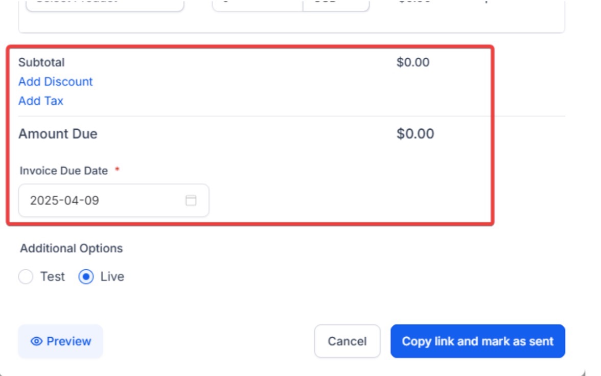
Task: Select the Test radio option
Action: pyautogui.click(x=26, y=277)
